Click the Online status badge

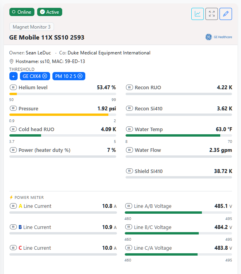[x=22, y=12]
